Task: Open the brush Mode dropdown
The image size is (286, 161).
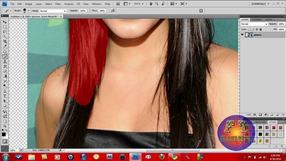Action: 53,11
